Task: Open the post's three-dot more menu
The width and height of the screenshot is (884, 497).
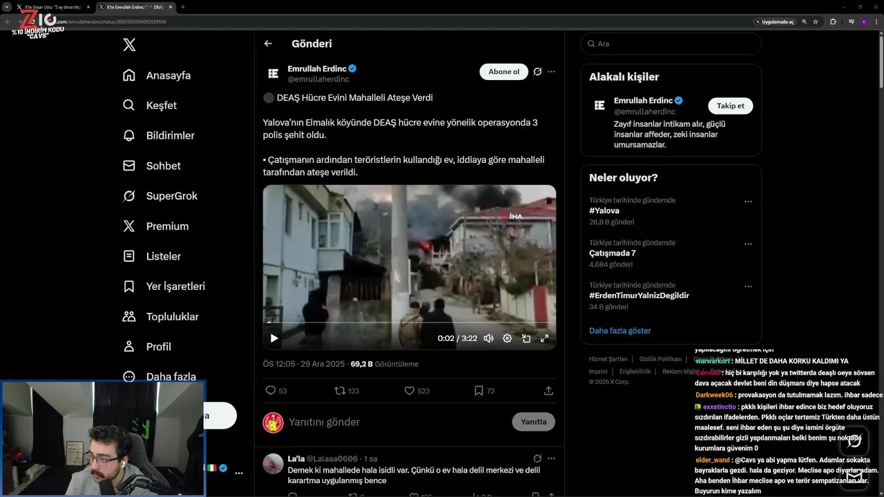Action: tap(551, 72)
